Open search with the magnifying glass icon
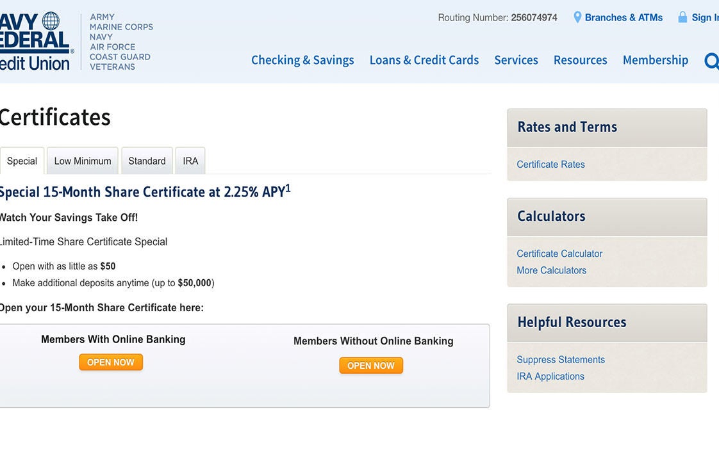The height and width of the screenshot is (461, 719). 711,61
